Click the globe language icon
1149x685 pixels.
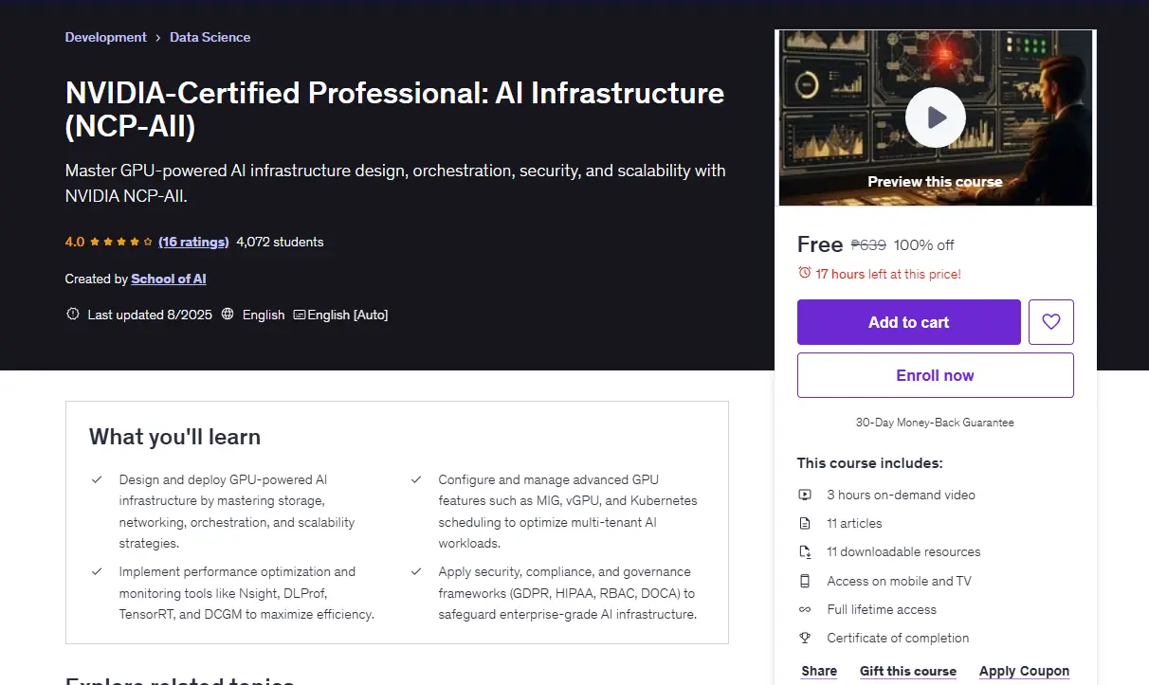click(x=228, y=315)
